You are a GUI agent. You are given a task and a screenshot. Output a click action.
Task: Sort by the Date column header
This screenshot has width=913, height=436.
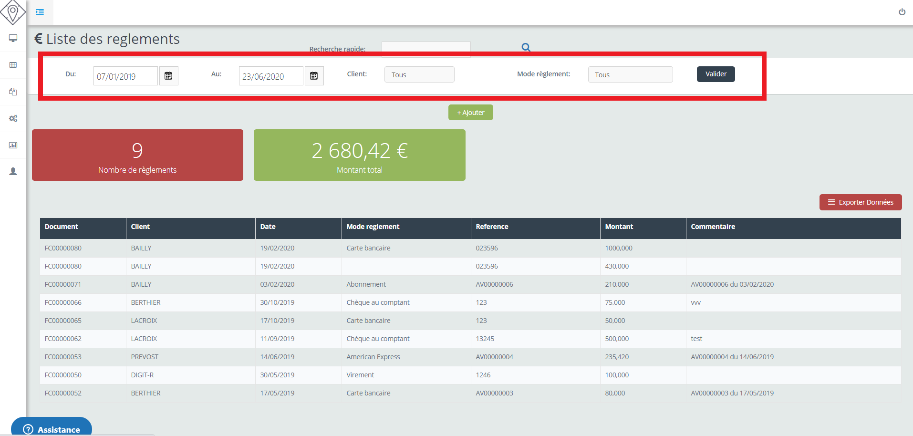coord(268,227)
